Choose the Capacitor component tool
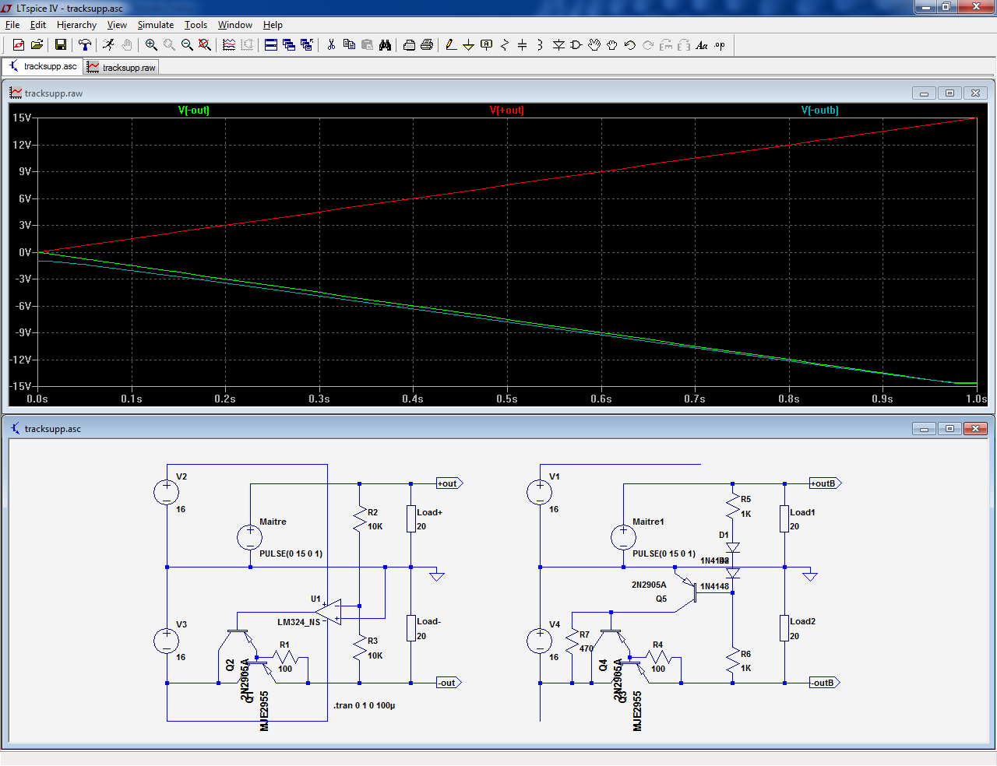 click(x=522, y=45)
